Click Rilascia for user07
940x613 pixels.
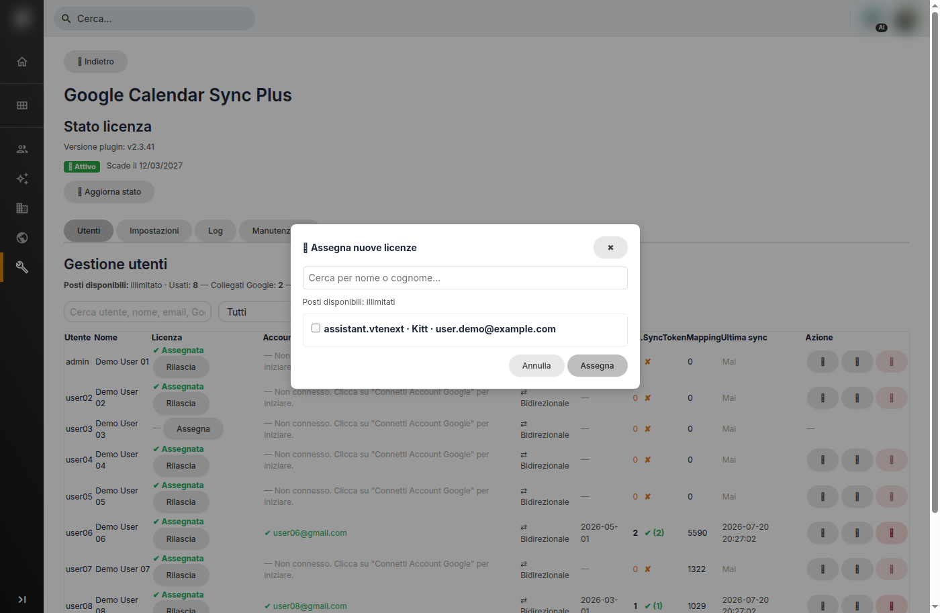click(181, 575)
